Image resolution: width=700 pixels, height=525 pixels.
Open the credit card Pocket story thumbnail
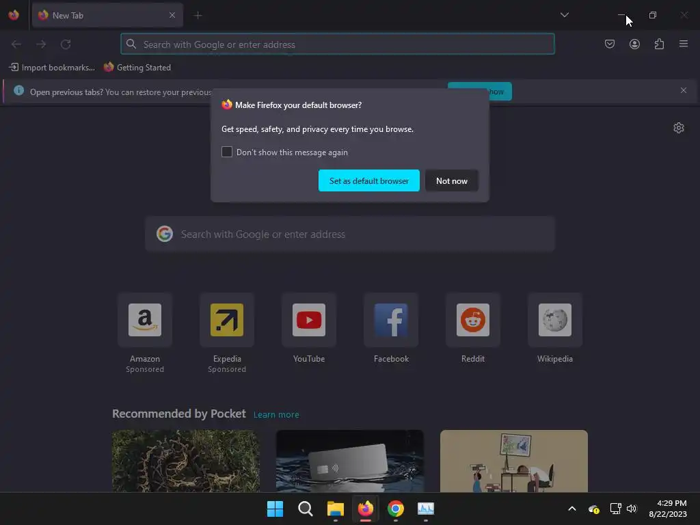coord(349,461)
